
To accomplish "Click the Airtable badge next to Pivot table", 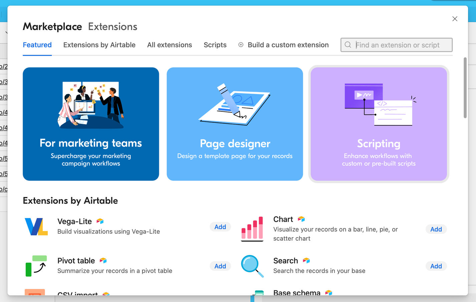I will click(103, 260).
